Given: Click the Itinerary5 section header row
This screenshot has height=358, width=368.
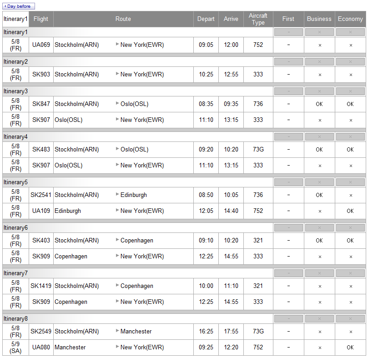Looking at the screenshot, I should pos(136,182).
